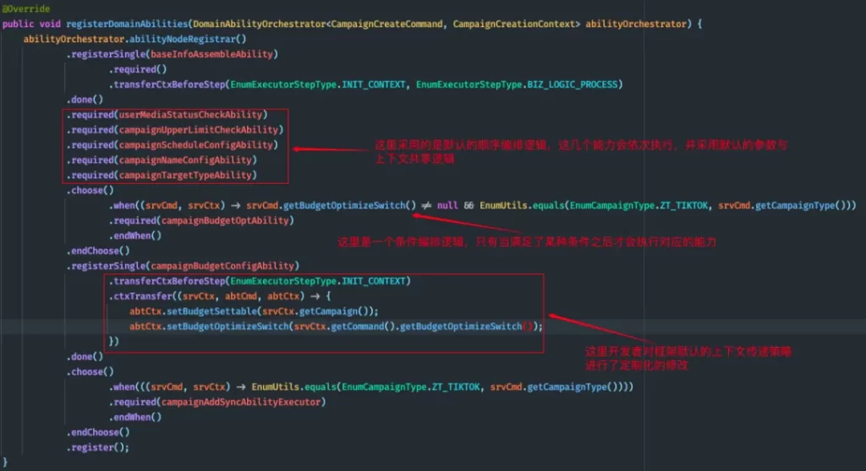
Task: Click campaignScheduleConfigAbility argument
Action: (196, 145)
